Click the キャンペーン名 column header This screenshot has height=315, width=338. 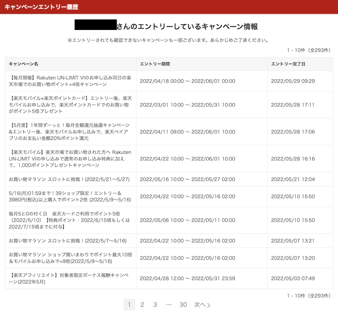[24, 64]
